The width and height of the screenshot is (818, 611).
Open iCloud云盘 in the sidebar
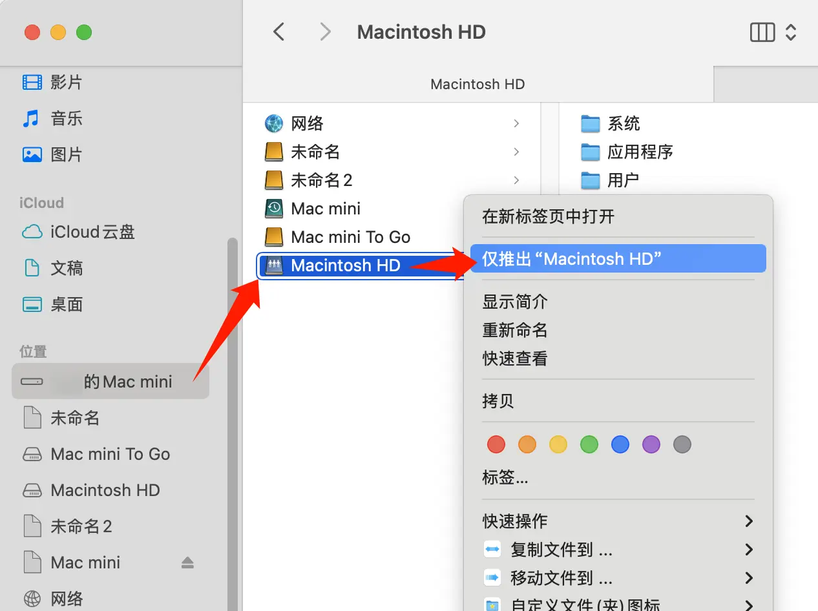point(78,232)
